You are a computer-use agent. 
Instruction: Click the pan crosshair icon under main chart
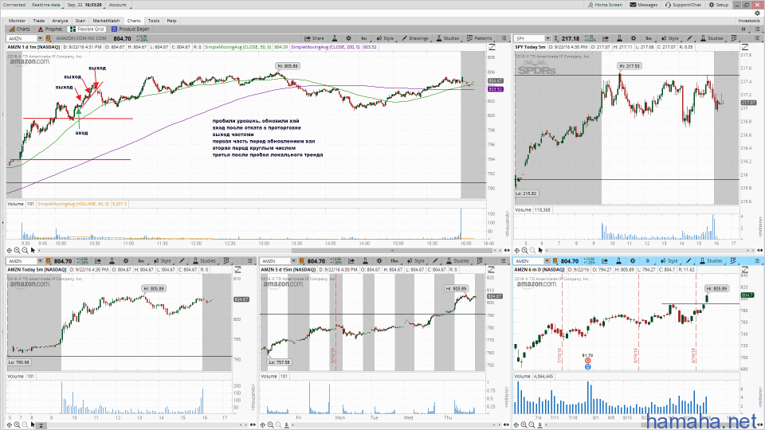10,250
